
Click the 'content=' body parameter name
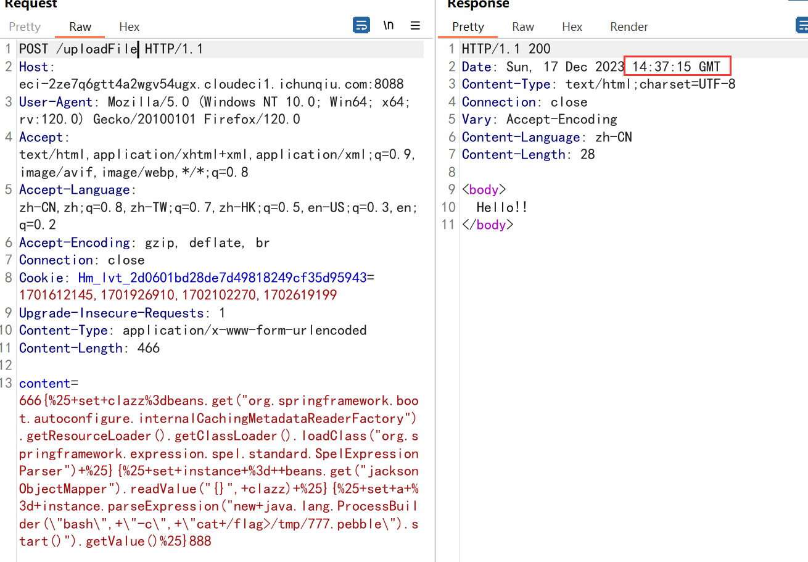(x=45, y=383)
